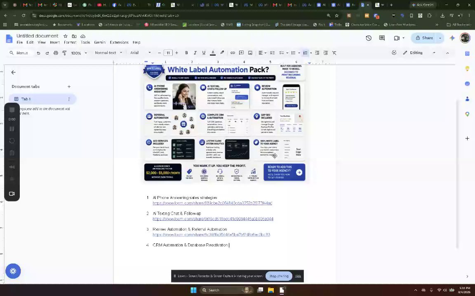Viewport: 475px width, 296px height.
Task: Toggle the checklist format
Action: tap(282, 53)
